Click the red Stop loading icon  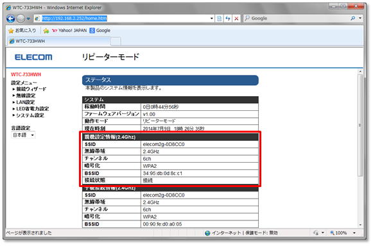(236, 19)
